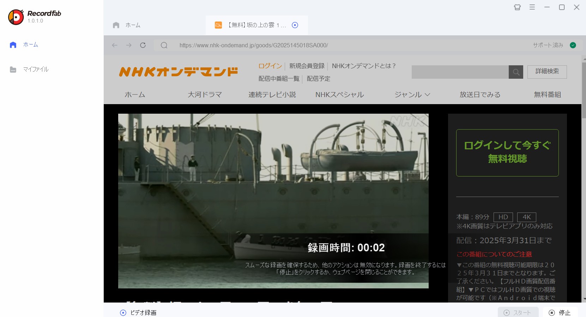This screenshot has height=317, width=586.
Task: Select 大河ドラマ in the navigation bar
Action: [x=205, y=95]
